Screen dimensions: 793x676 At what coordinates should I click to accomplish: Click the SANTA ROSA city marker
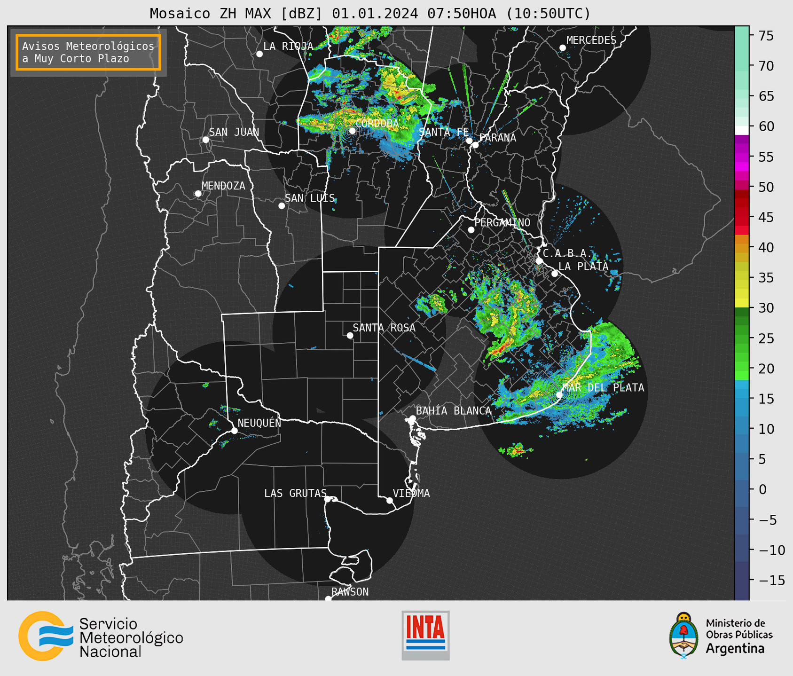[x=350, y=335]
